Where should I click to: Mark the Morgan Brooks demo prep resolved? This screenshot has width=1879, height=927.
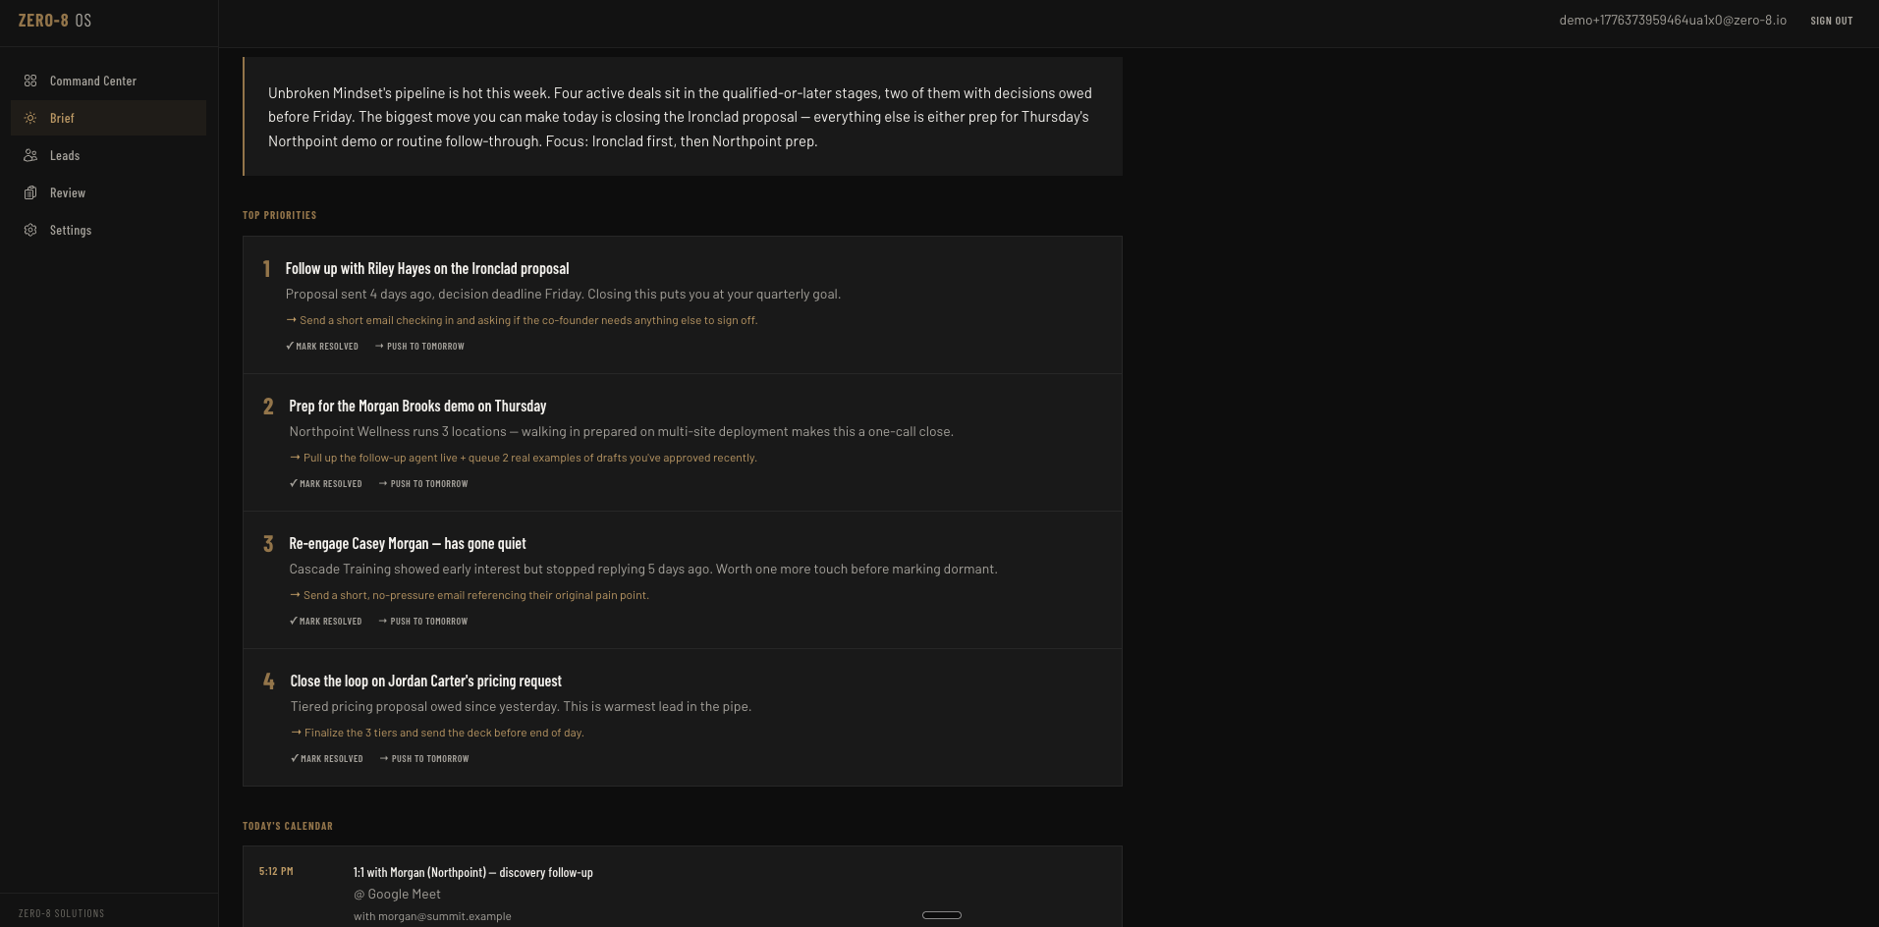326,484
